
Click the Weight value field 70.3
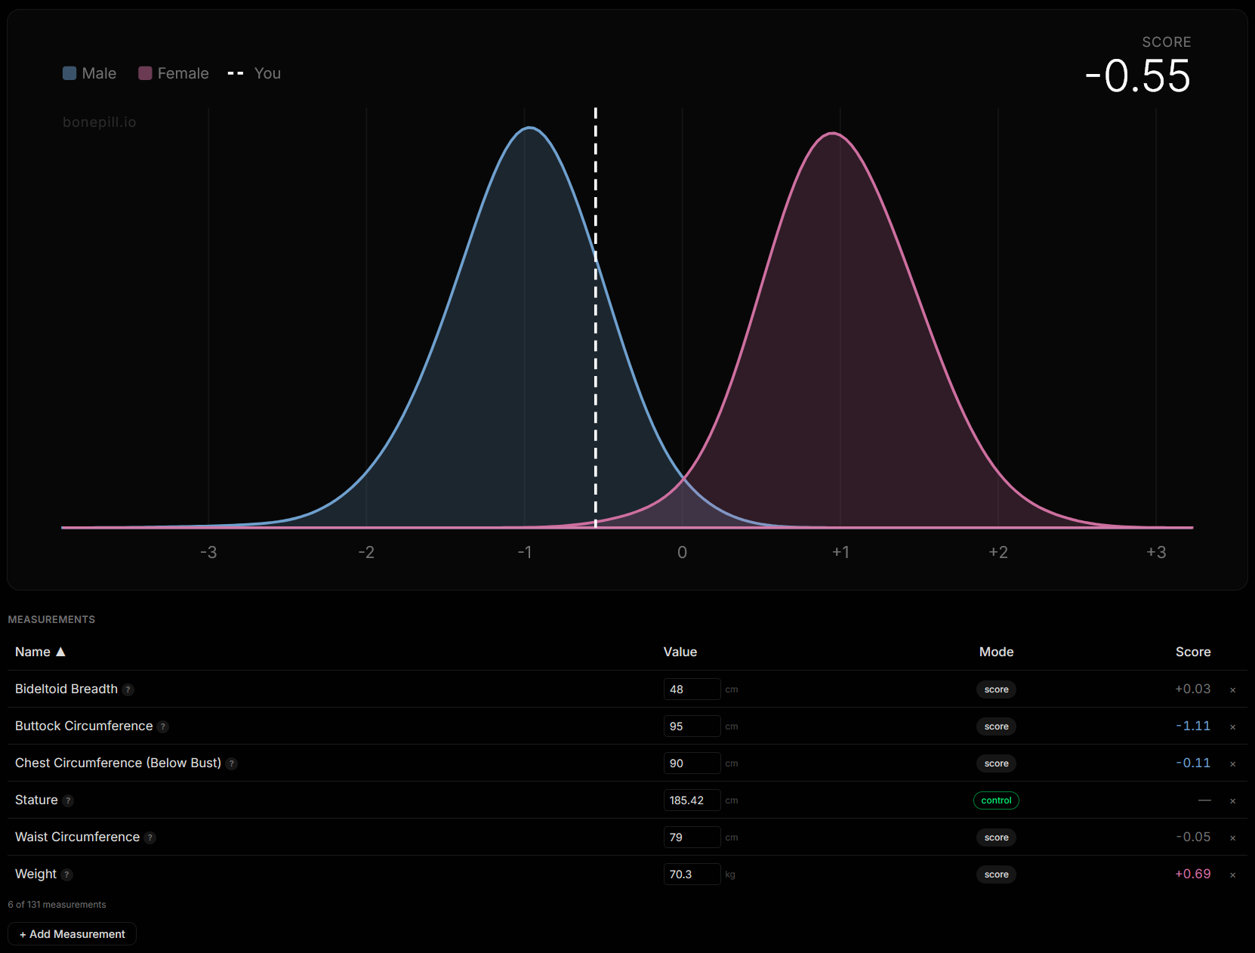click(x=692, y=874)
